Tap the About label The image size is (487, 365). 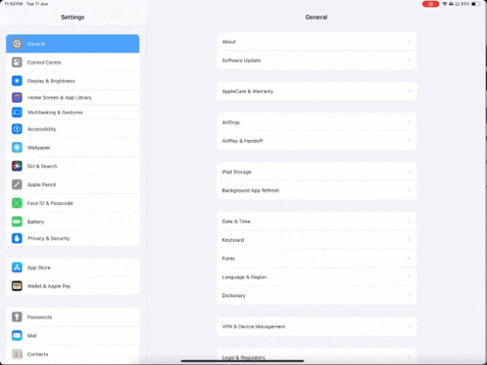click(229, 42)
